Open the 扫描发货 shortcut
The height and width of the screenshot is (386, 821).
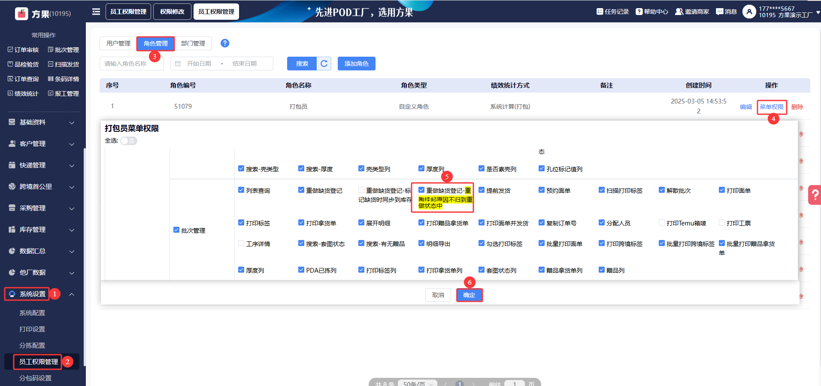tap(64, 64)
